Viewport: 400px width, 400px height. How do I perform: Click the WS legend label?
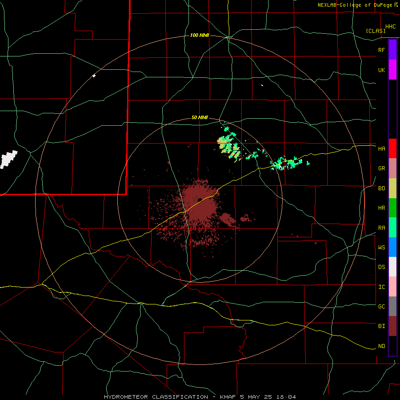pyautogui.click(x=381, y=248)
